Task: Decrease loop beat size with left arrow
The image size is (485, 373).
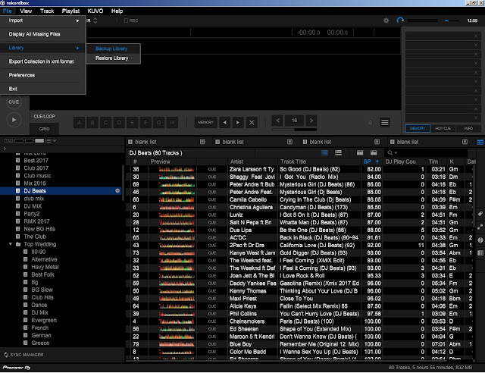Action: pos(278,121)
